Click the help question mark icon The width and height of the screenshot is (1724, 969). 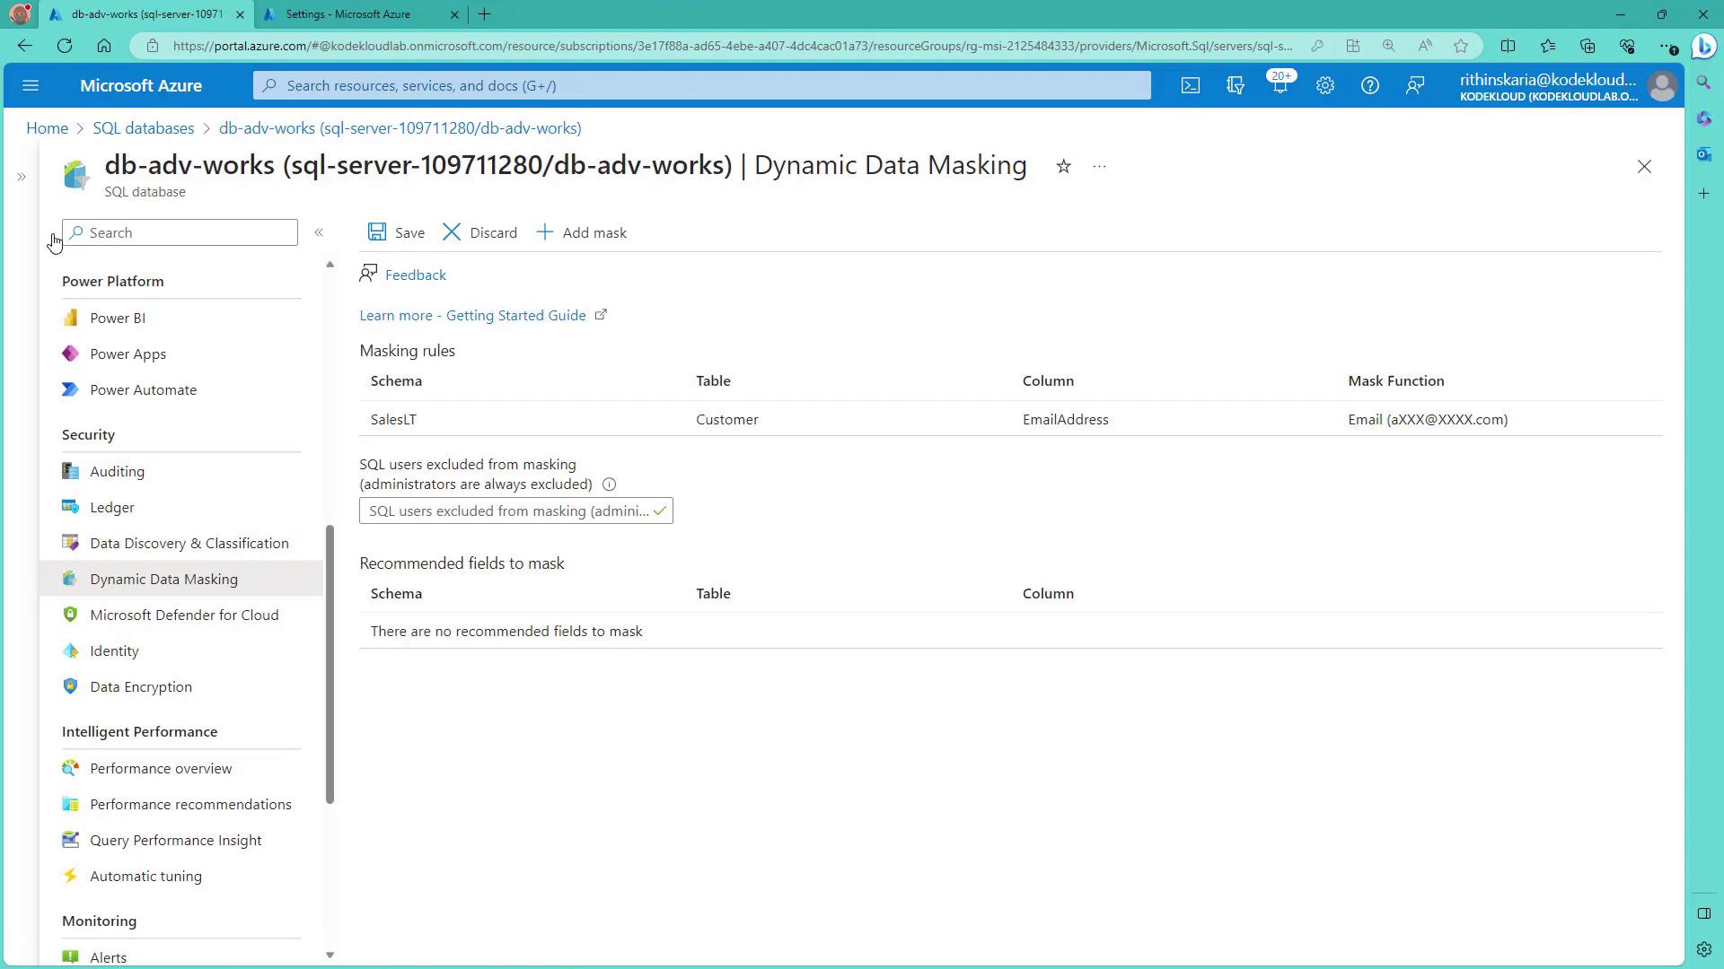pyautogui.click(x=1369, y=85)
